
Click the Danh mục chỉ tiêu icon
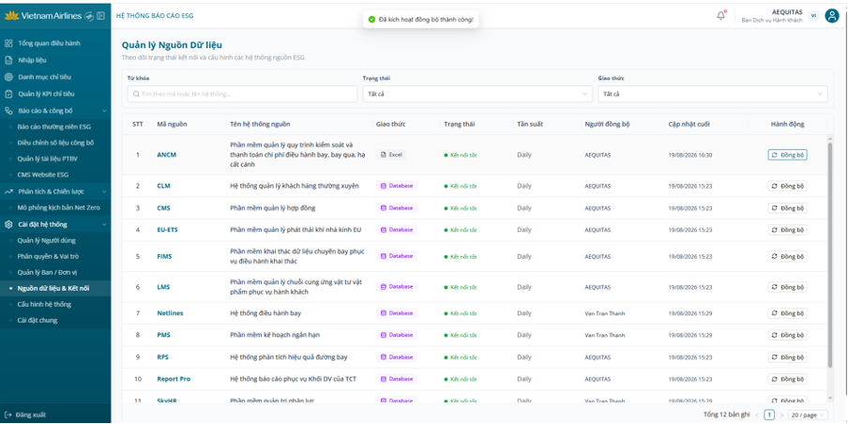coord(8,77)
